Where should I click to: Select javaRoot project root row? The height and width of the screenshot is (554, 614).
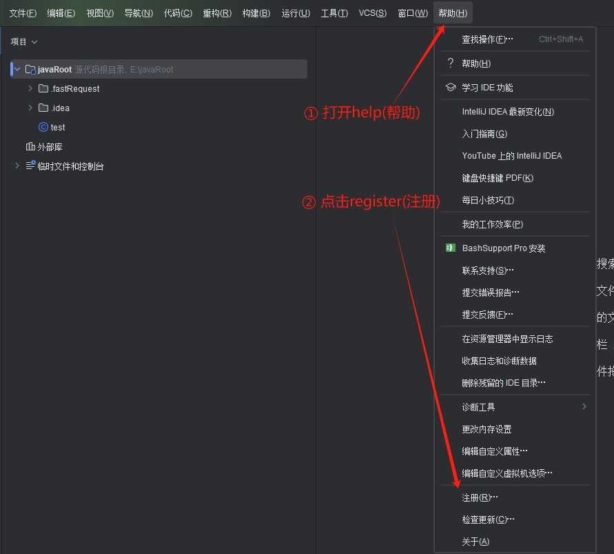pos(158,70)
